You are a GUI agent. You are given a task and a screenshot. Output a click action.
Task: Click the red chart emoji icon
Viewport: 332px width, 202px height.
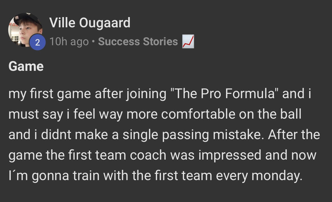pyautogui.click(x=188, y=42)
